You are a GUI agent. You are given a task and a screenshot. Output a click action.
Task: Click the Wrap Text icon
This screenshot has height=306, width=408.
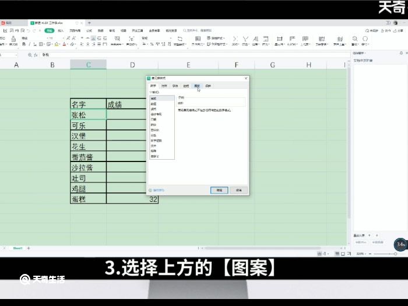[131, 39]
